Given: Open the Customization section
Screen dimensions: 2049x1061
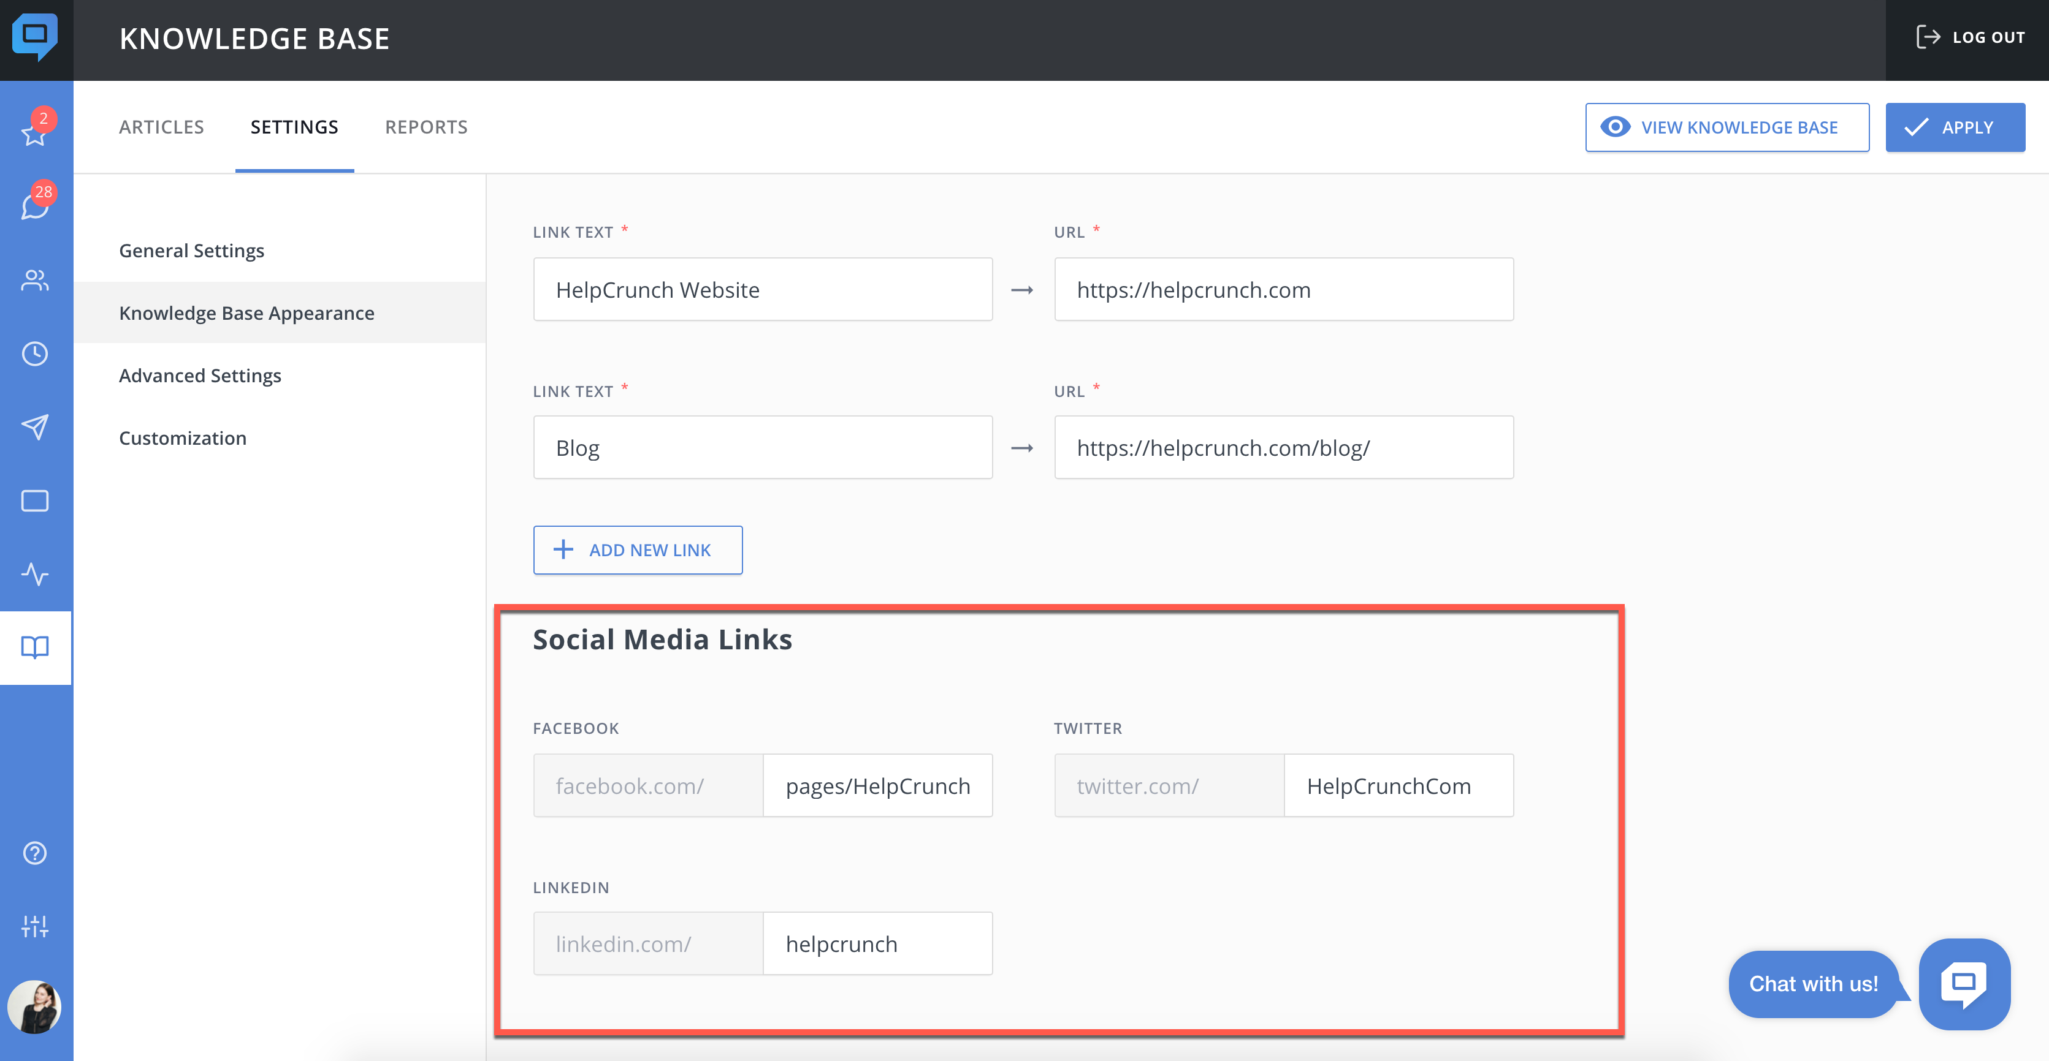Looking at the screenshot, I should pyautogui.click(x=183, y=438).
